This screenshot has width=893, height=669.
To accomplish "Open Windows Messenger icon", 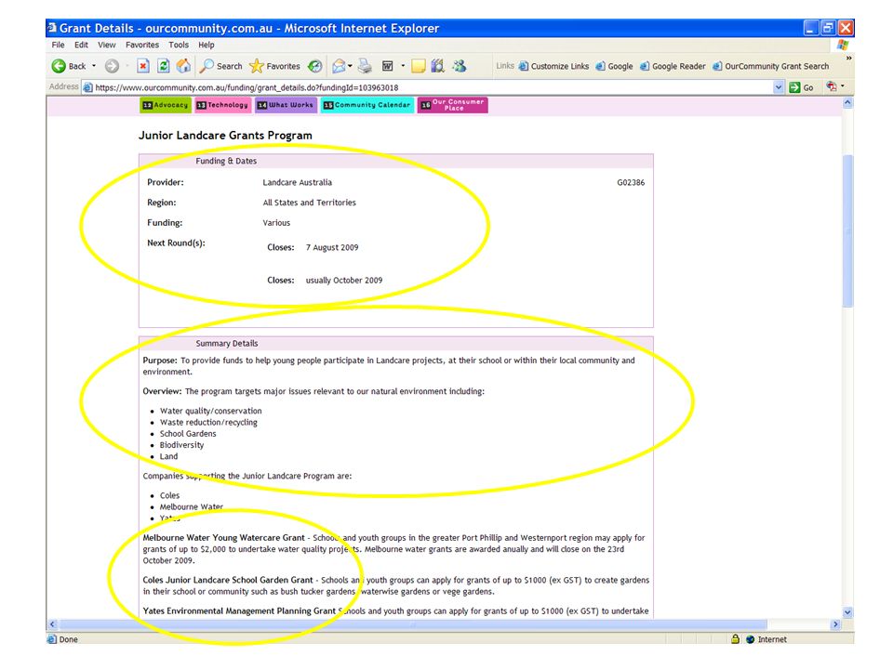I will 459,66.
